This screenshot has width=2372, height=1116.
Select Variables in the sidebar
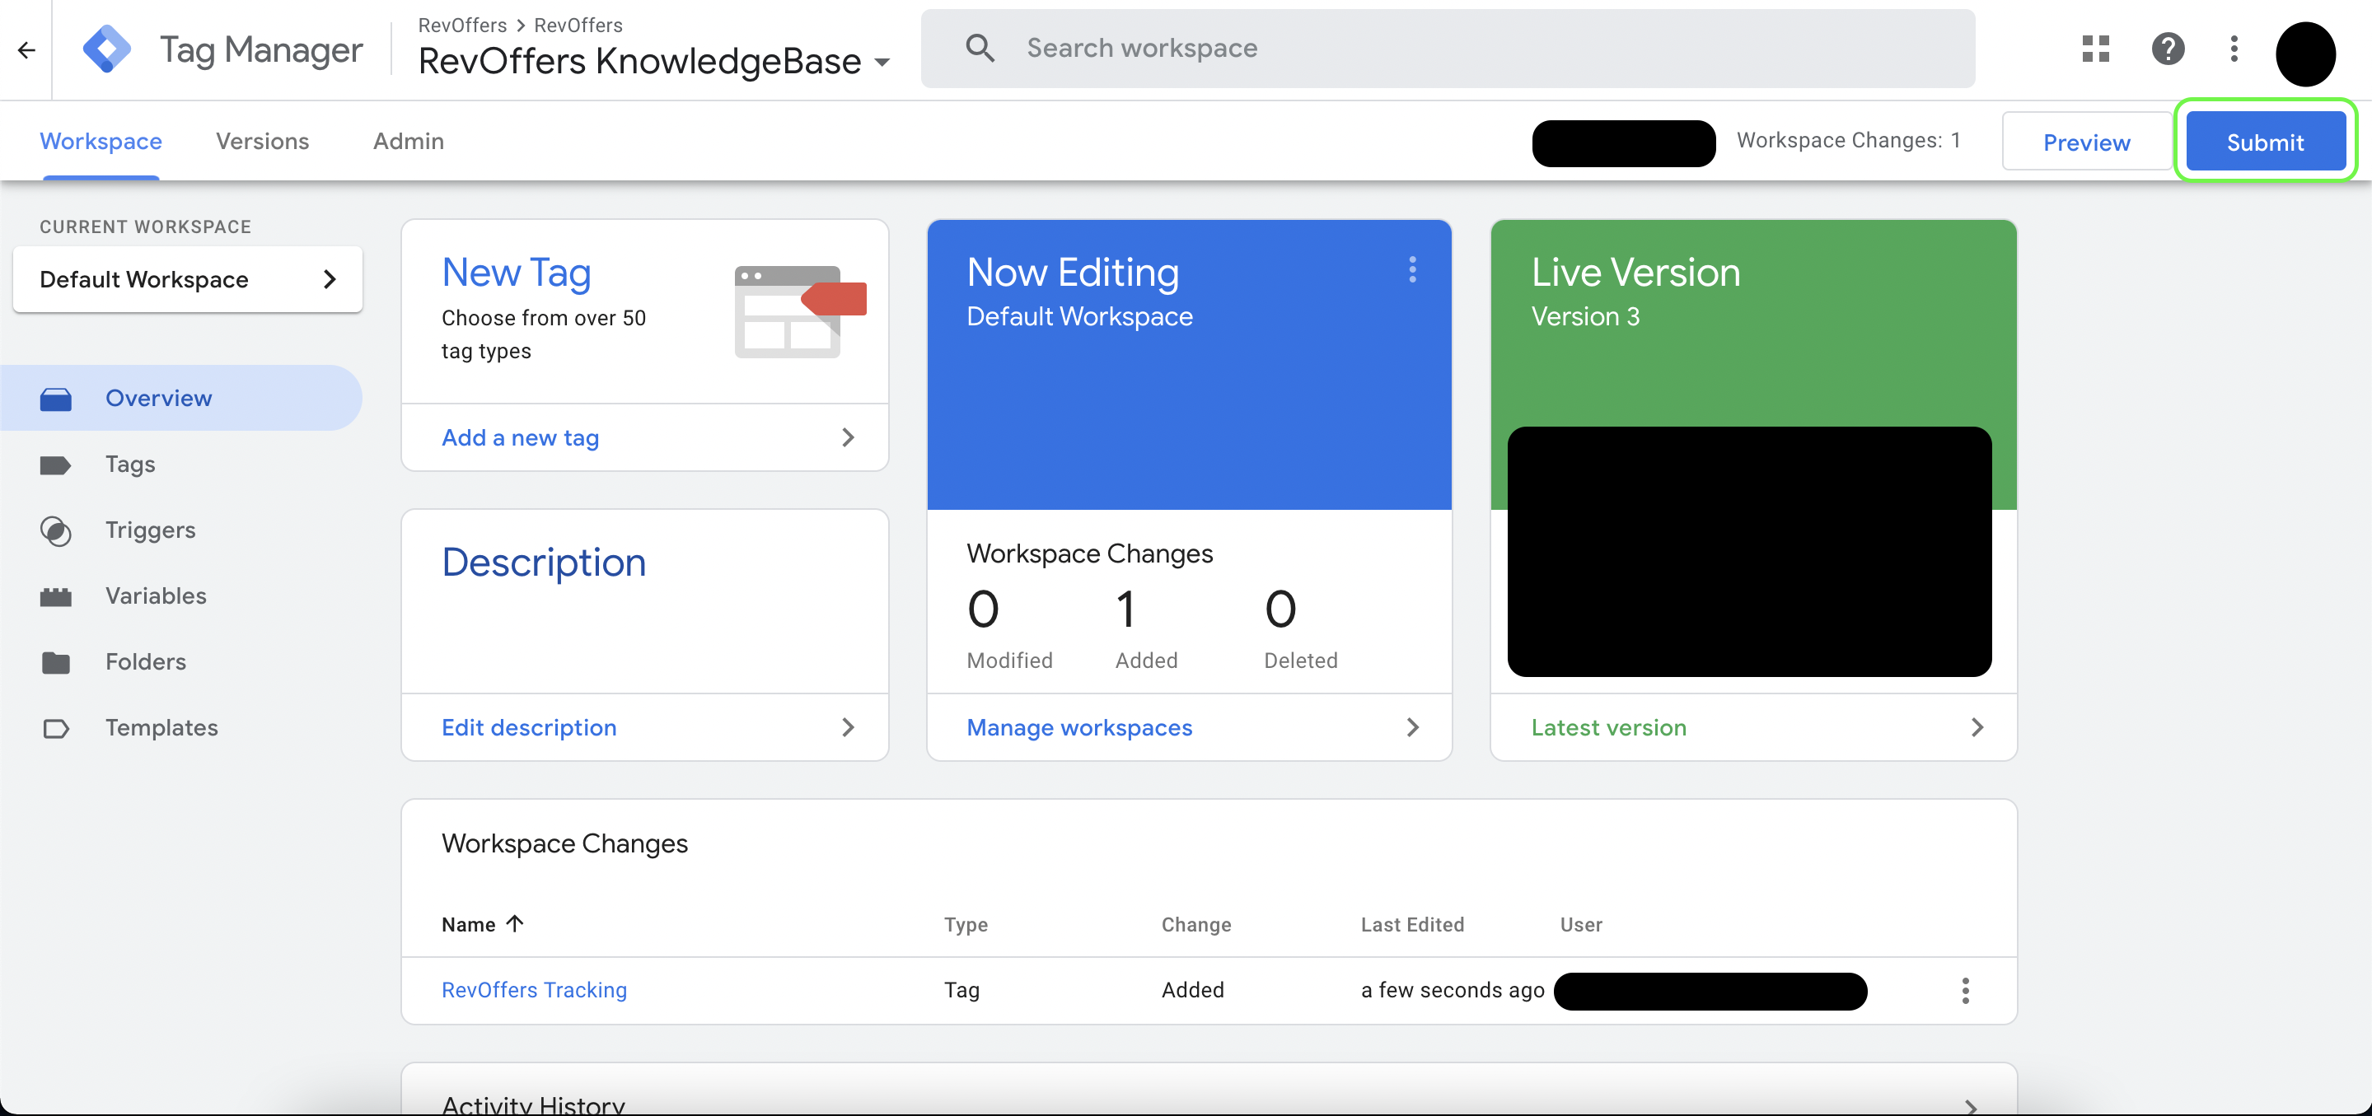click(x=180, y=595)
